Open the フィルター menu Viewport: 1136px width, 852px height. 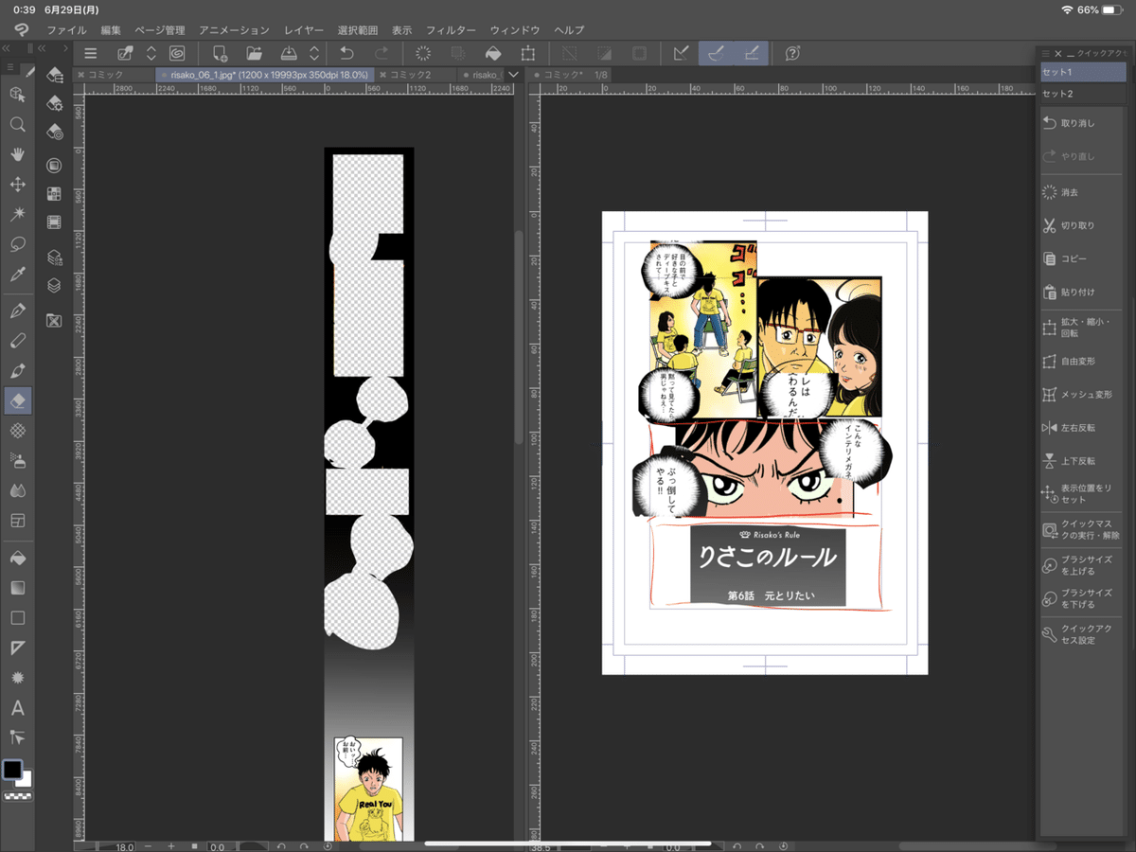pos(451,30)
